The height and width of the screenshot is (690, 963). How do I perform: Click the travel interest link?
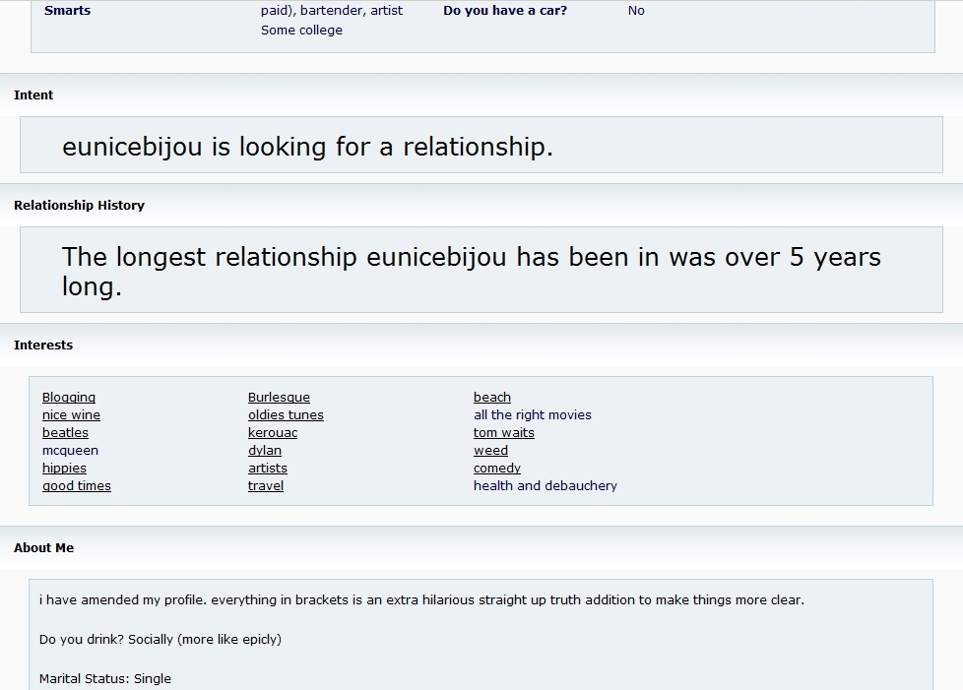click(x=266, y=486)
